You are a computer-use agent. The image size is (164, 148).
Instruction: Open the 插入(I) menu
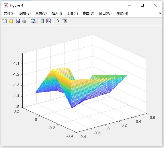pos(57,13)
